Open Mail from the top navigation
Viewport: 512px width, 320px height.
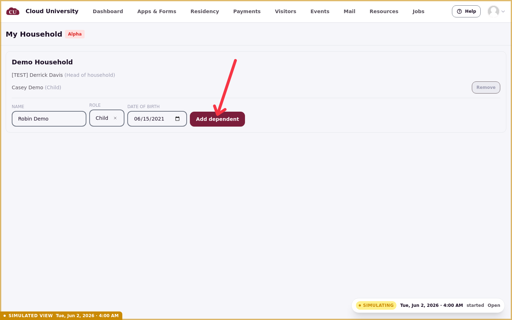click(350, 11)
